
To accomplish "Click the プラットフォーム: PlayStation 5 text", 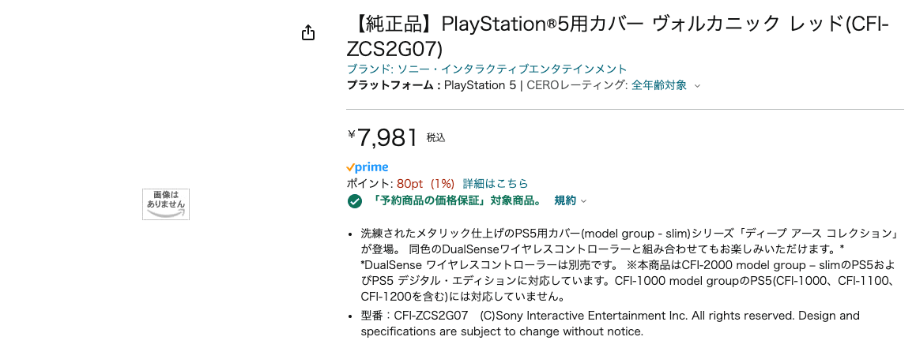I will [x=431, y=85].
